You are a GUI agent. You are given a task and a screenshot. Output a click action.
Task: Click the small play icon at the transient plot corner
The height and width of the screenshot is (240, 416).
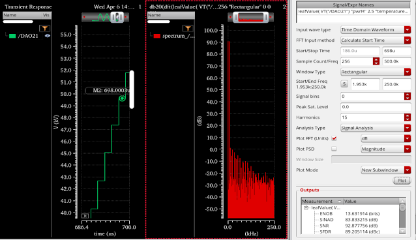tap(85, 216)
